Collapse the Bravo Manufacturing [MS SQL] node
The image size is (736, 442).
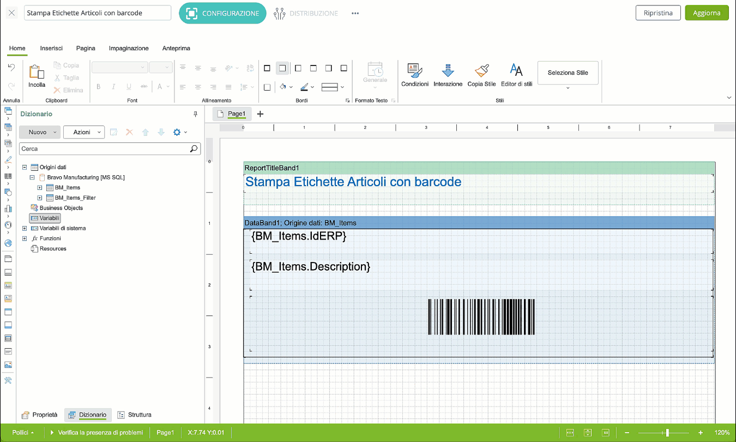click(32, 177)
